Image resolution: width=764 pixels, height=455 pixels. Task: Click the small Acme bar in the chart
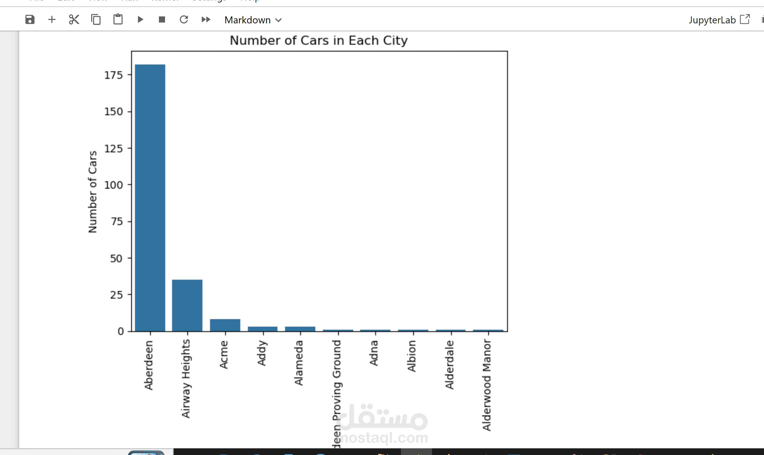225,325
